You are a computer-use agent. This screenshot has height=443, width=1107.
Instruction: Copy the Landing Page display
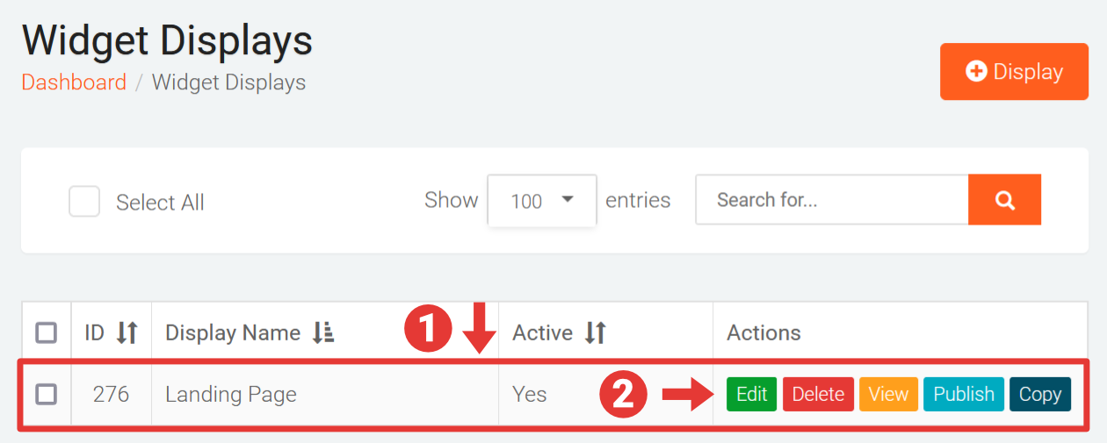pyautogui.click(x=1040, y=394)
